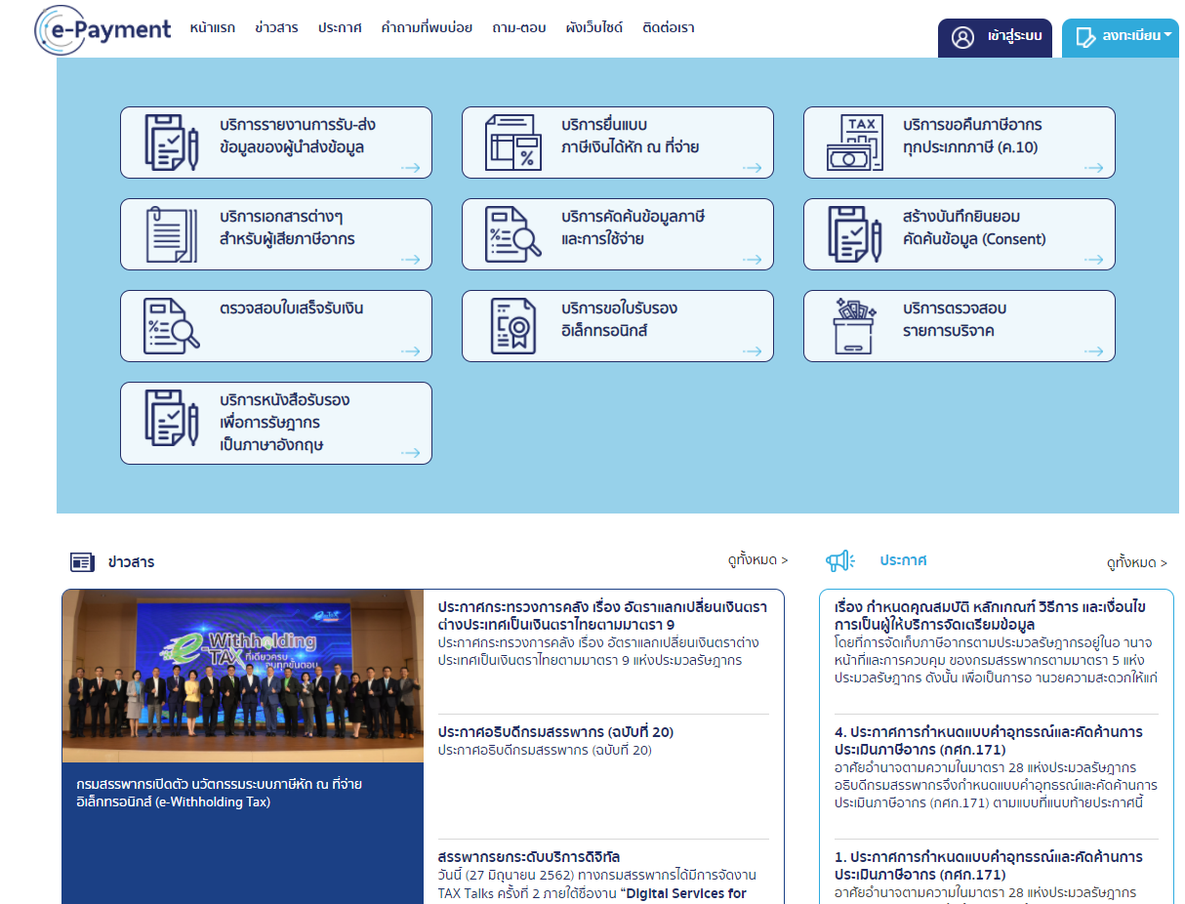This screenshot has width=1185, height=904.
Task: Click newspaper icon beside ข่าวสาร heading
Action: click(82, 562)
